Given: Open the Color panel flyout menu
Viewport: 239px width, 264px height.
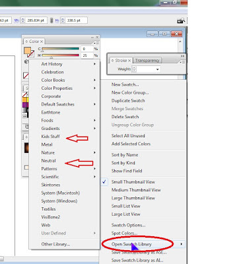Looking at the screenshot, I should 96,43.
